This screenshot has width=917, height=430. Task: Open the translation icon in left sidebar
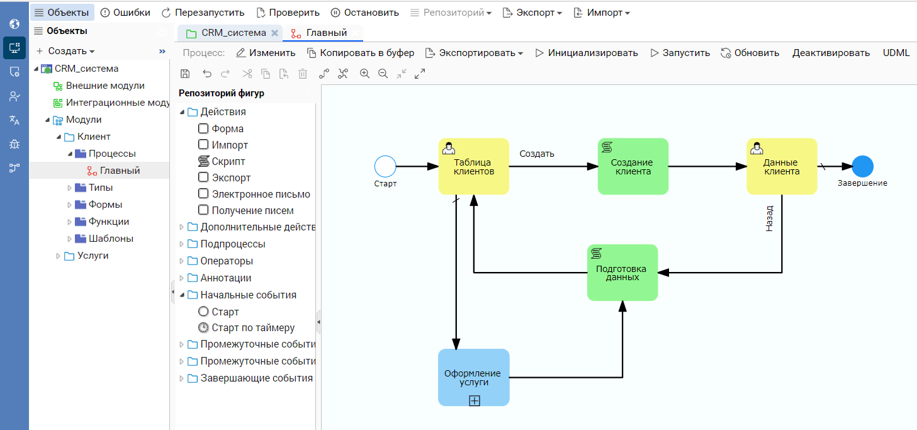(x=14, y=120)
